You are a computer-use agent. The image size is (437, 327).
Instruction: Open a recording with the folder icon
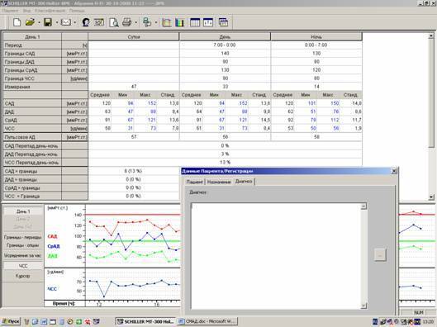[x=30, y=22]
